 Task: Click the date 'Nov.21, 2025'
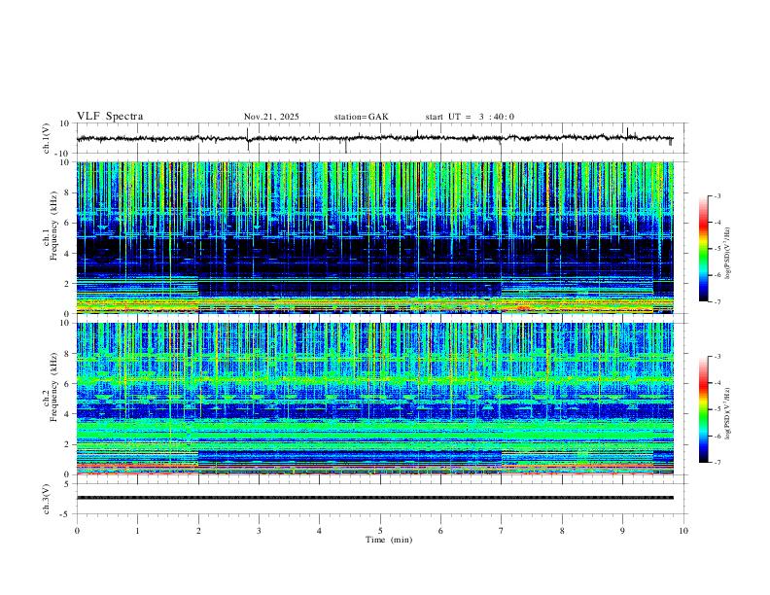pos(271,117)
